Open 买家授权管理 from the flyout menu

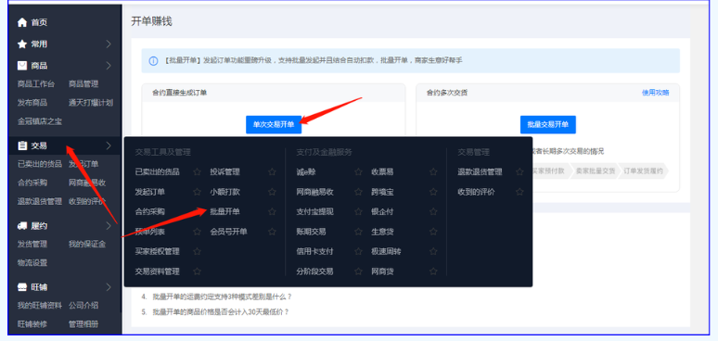pyautogui.click(x=158, y=251)
